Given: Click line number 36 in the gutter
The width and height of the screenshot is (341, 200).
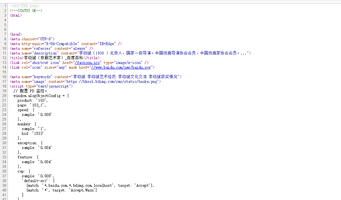Looking at the screenshot, I should 4,171.
